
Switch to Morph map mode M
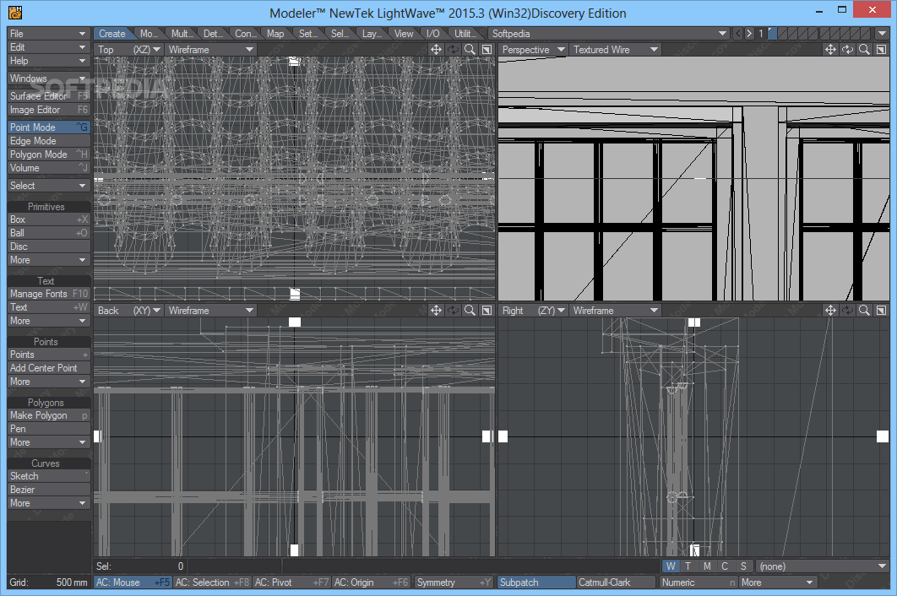tap(707, 566)
